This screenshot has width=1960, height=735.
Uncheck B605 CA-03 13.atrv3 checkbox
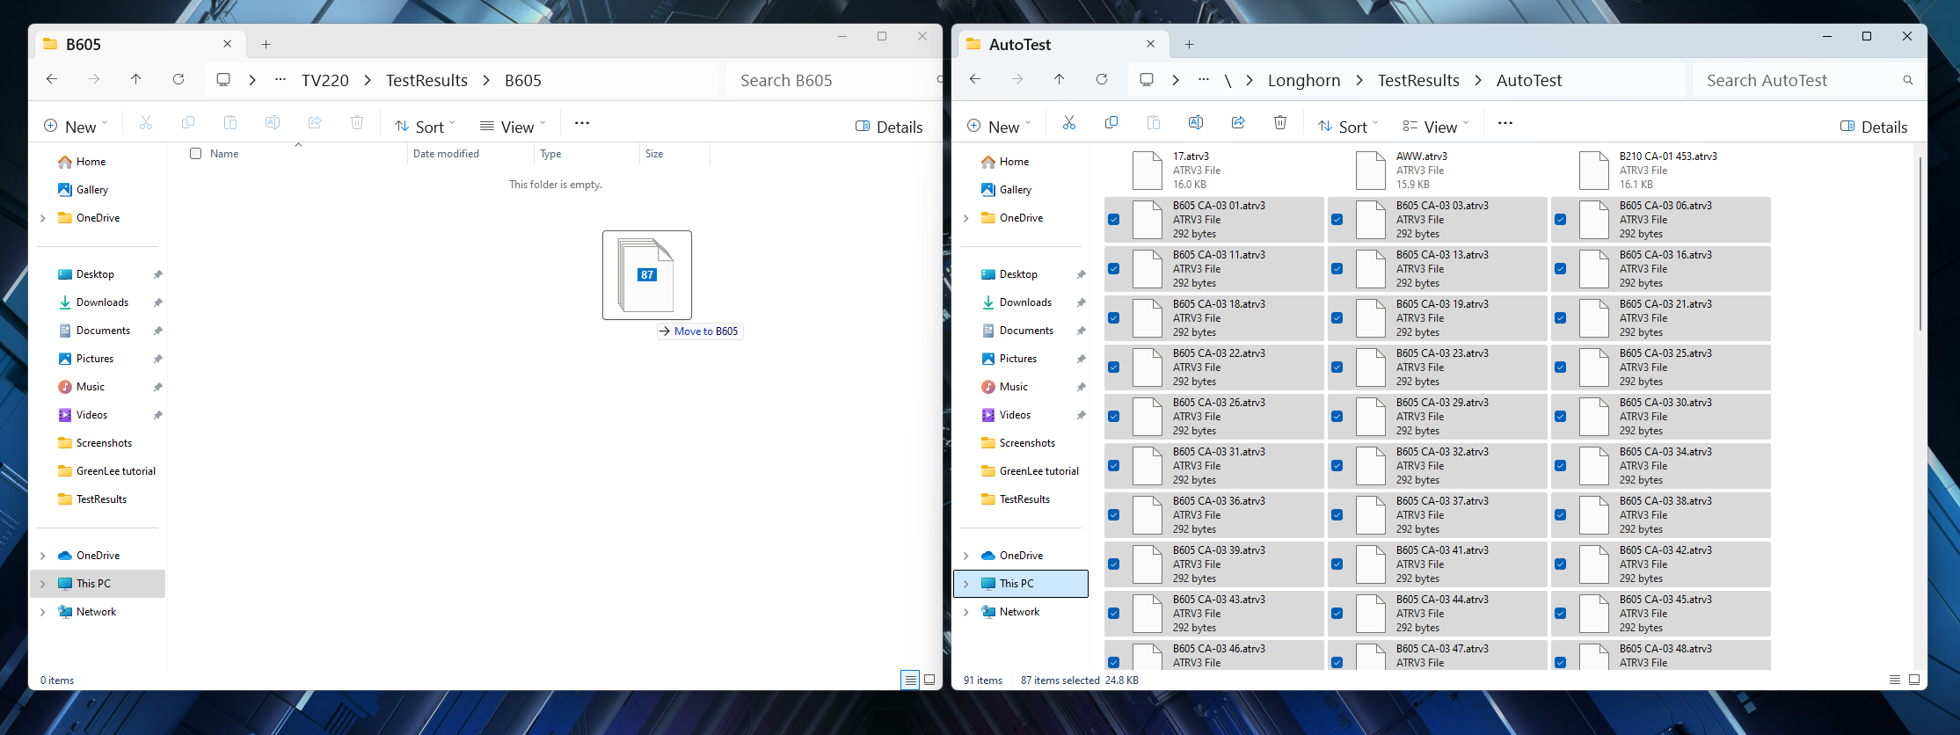click(1337, 269)
